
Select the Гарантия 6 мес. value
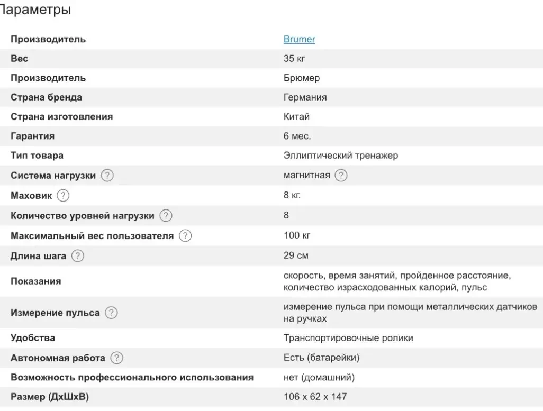(297, 136)
